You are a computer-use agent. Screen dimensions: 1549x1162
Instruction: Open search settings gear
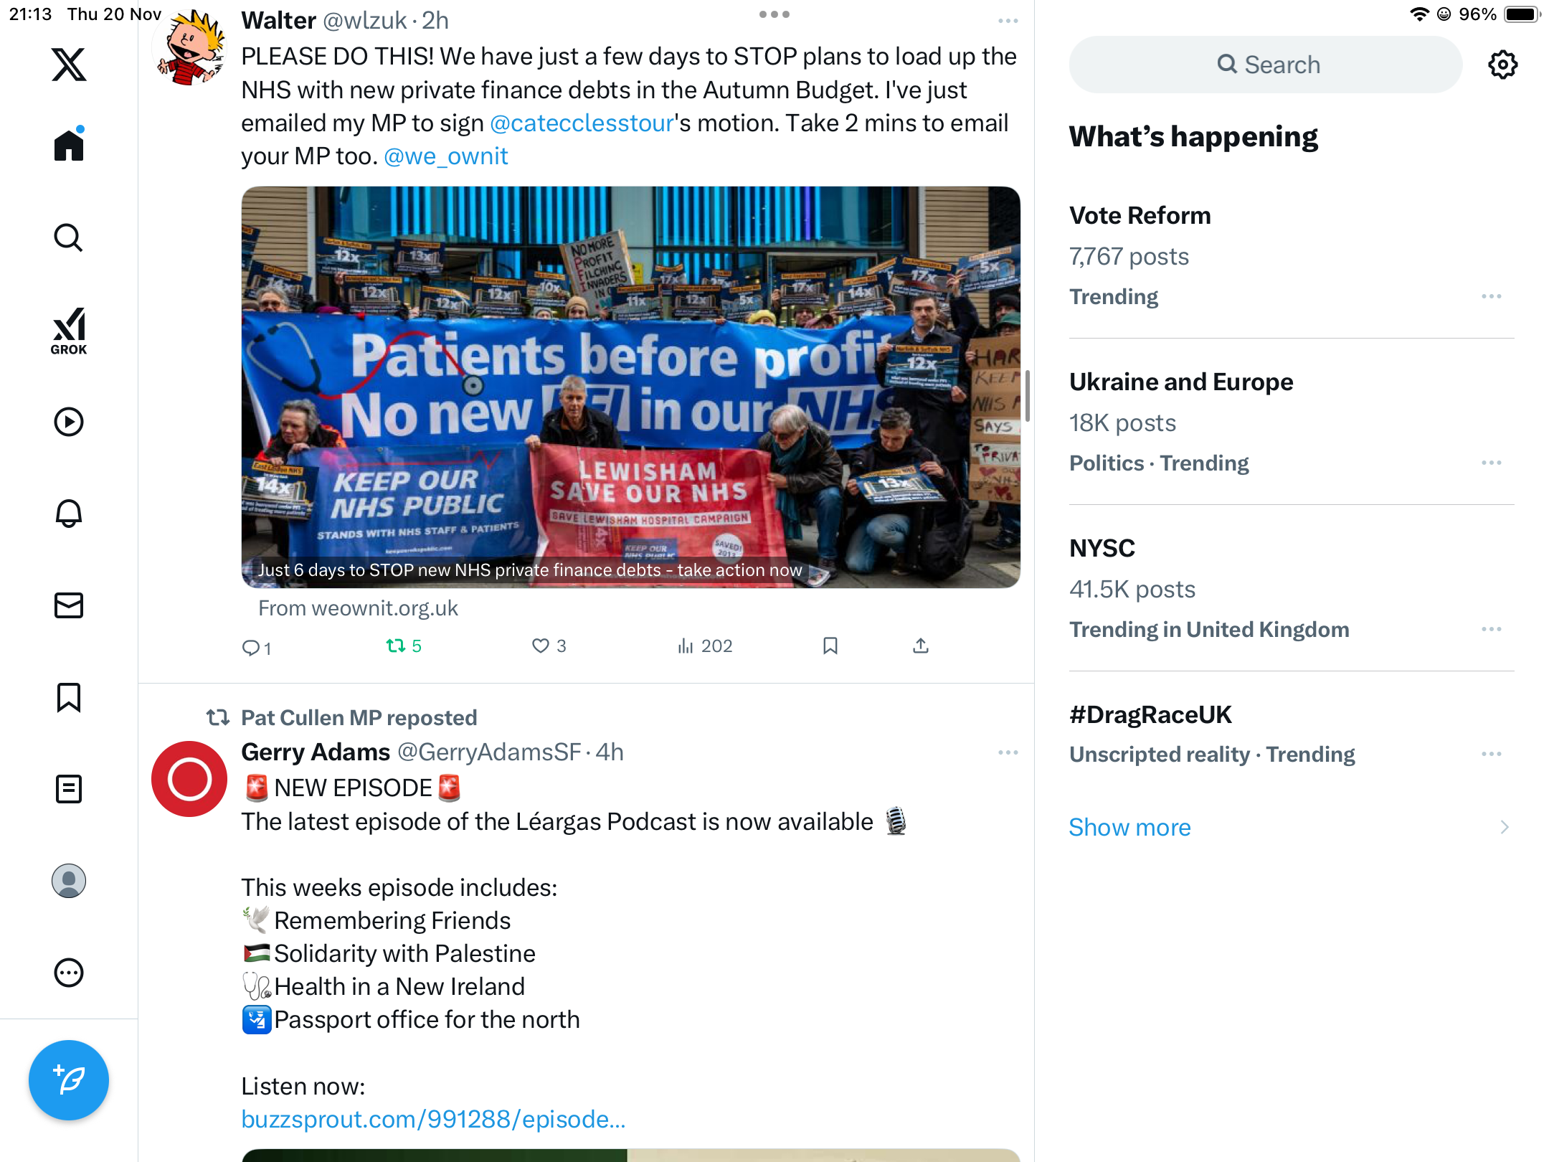pyautogui.click(x=1502, y=65)
